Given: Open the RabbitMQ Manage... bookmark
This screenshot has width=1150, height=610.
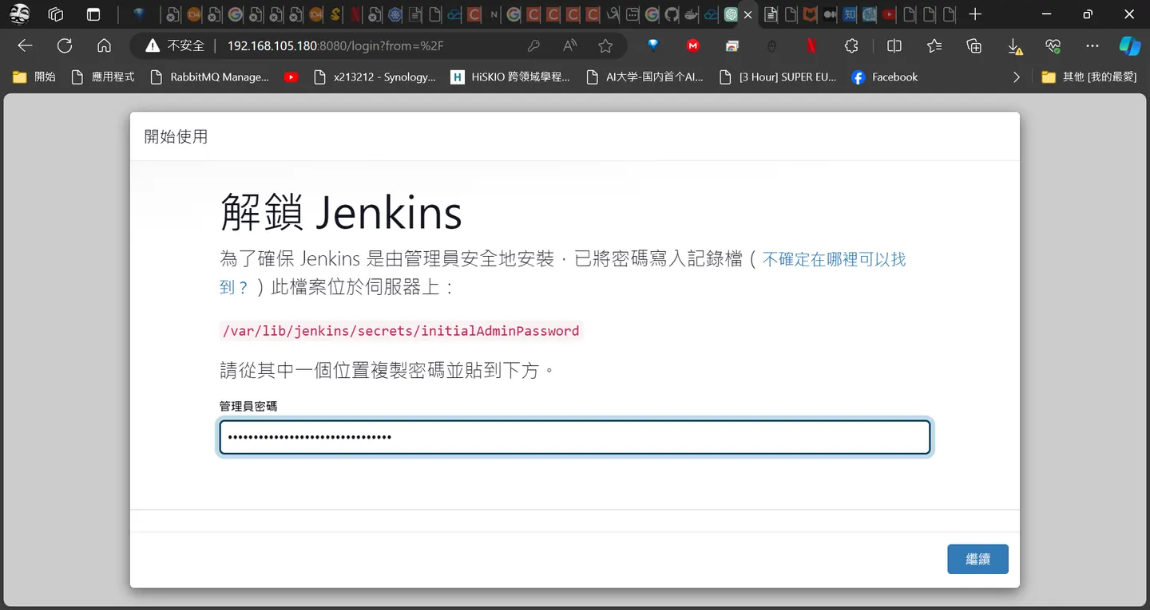Looking at the screenshot, I should [210, 77].
